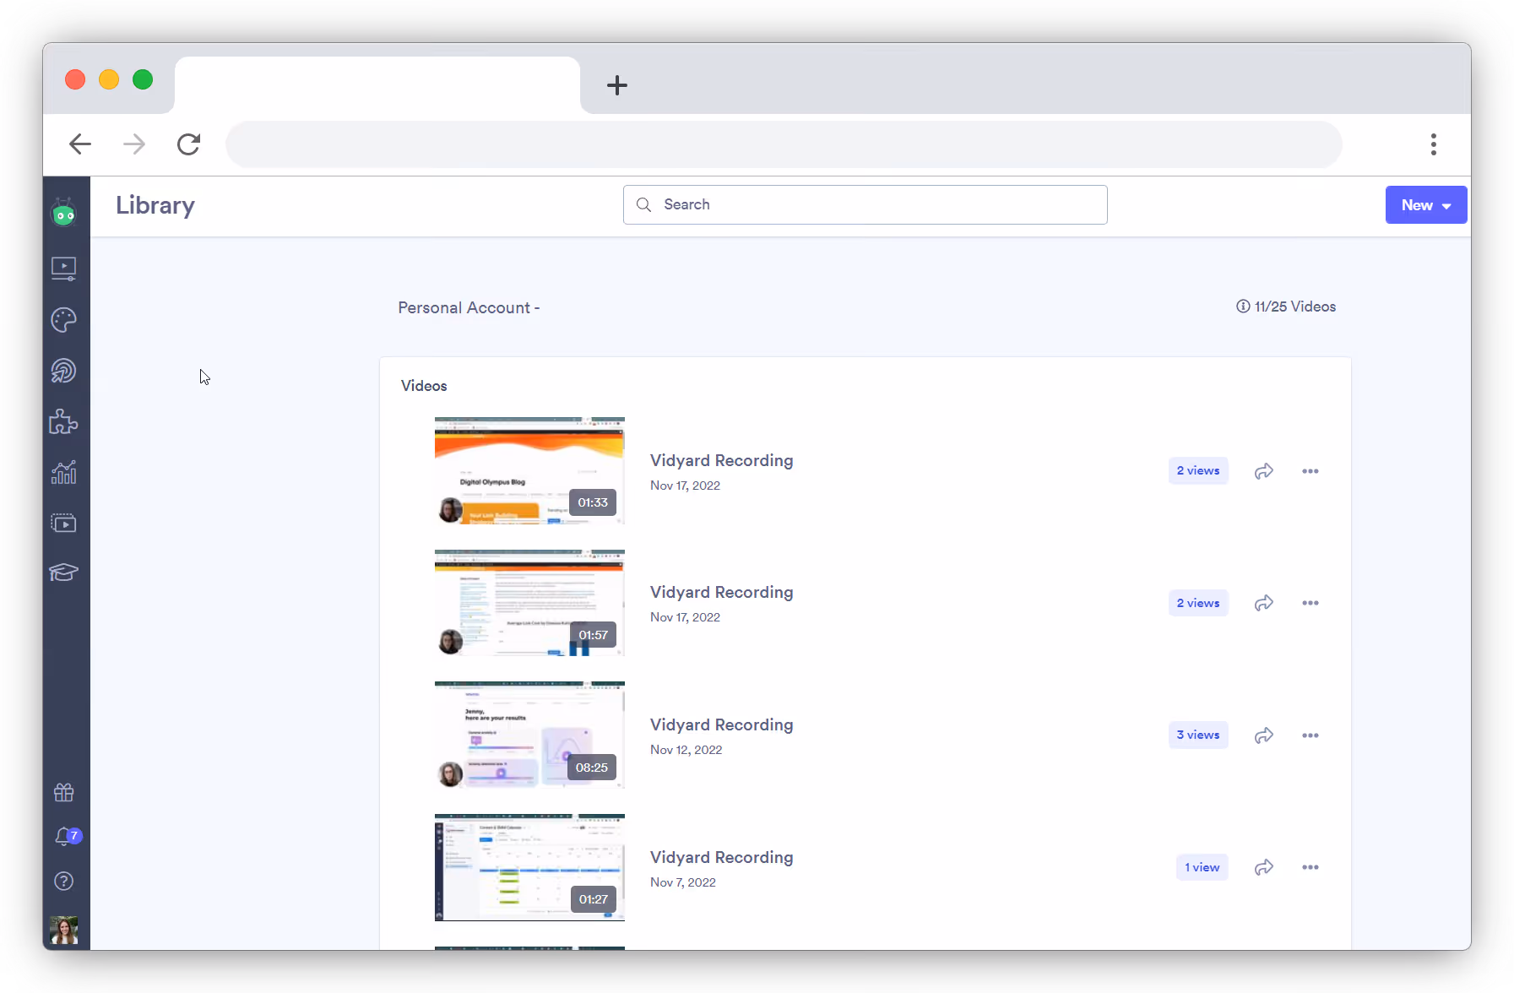Viewport: 1514px width, 993px height.
Task: Click the help question mark icon
Action: [64, 881]
